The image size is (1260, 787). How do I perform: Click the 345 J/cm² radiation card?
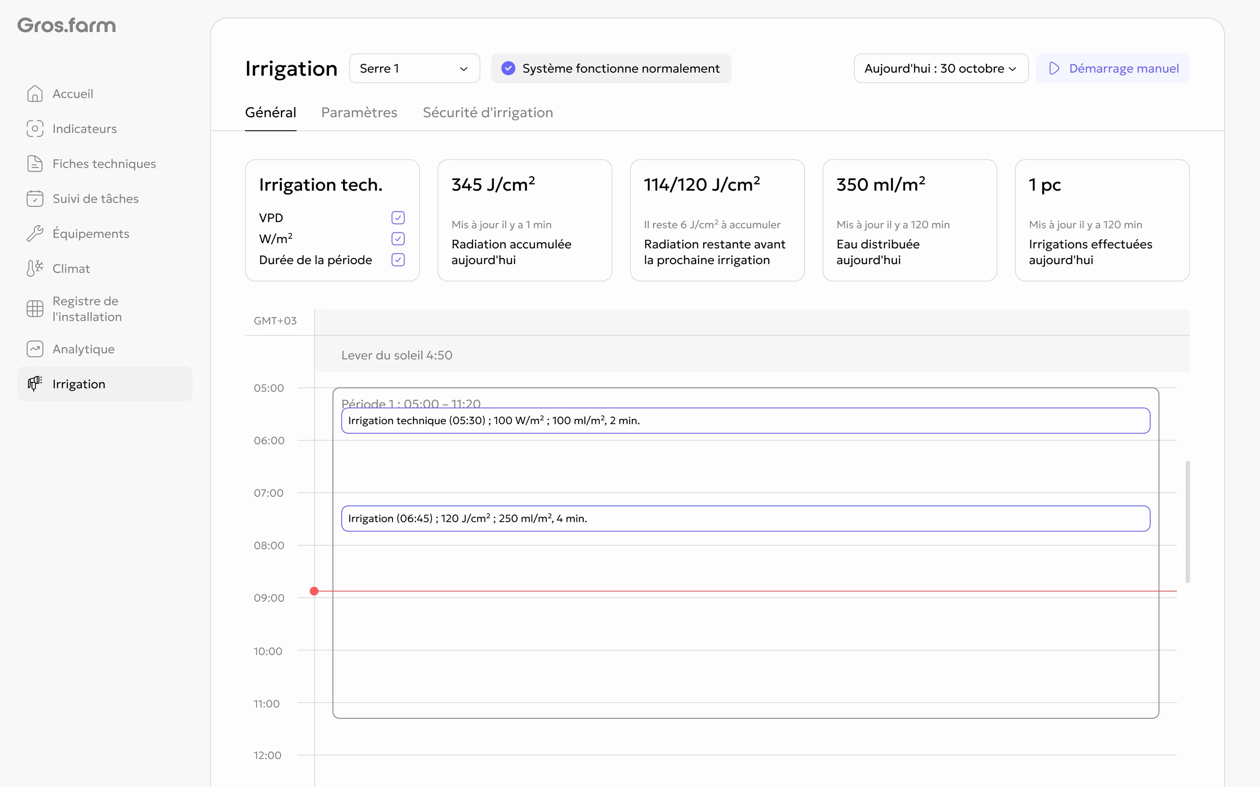[x=525, y=220]
